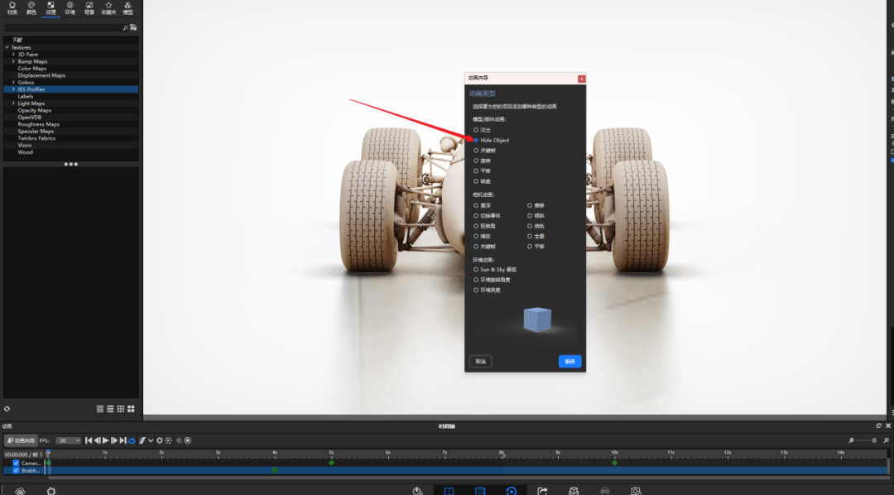Click the dashed-circle preview icon

(x=168, y=440)
